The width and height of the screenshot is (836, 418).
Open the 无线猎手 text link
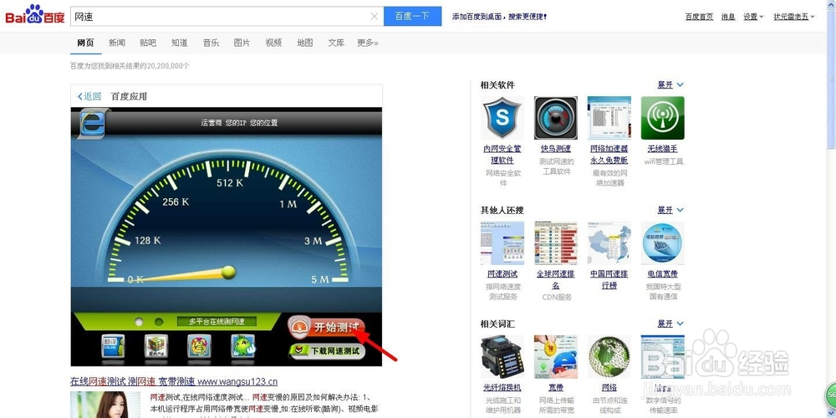pyautogui.click(x=662, y=149)
